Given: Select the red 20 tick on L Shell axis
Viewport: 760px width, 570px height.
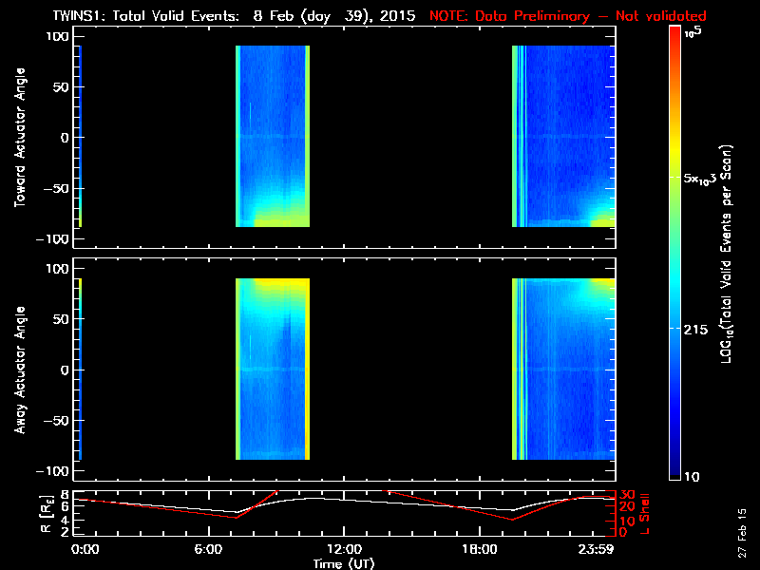Looking at the screenshot, I should pyautogui.click(x=628, y=506).
